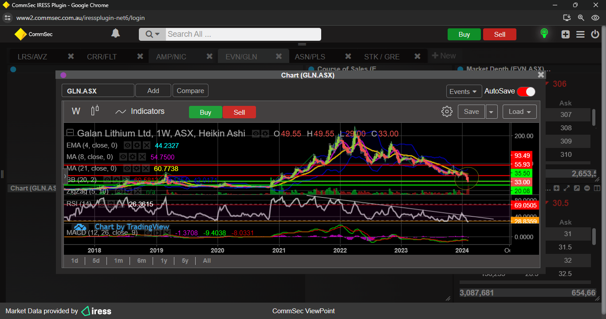Image resolution: width=606 pixels, height=319 pixels.
Task: Open the candlestick chart type selector
Action: (94, 111)
